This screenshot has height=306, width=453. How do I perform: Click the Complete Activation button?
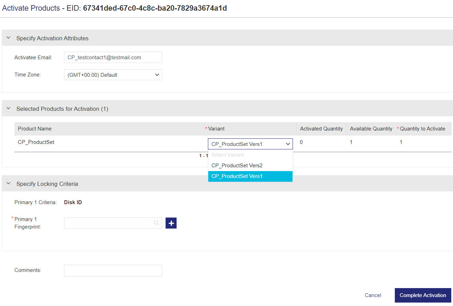(x=423, y=295)
